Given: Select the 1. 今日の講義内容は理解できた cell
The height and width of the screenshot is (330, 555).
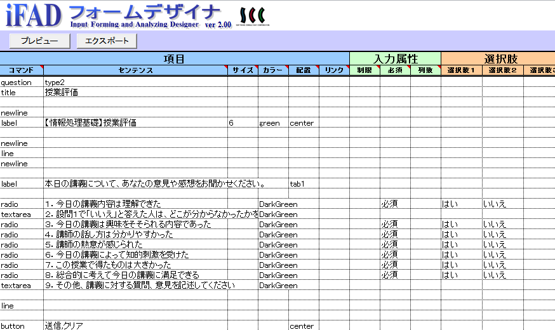Looking at the screenshot, I should pyautogui.click(x=135, y=204).
